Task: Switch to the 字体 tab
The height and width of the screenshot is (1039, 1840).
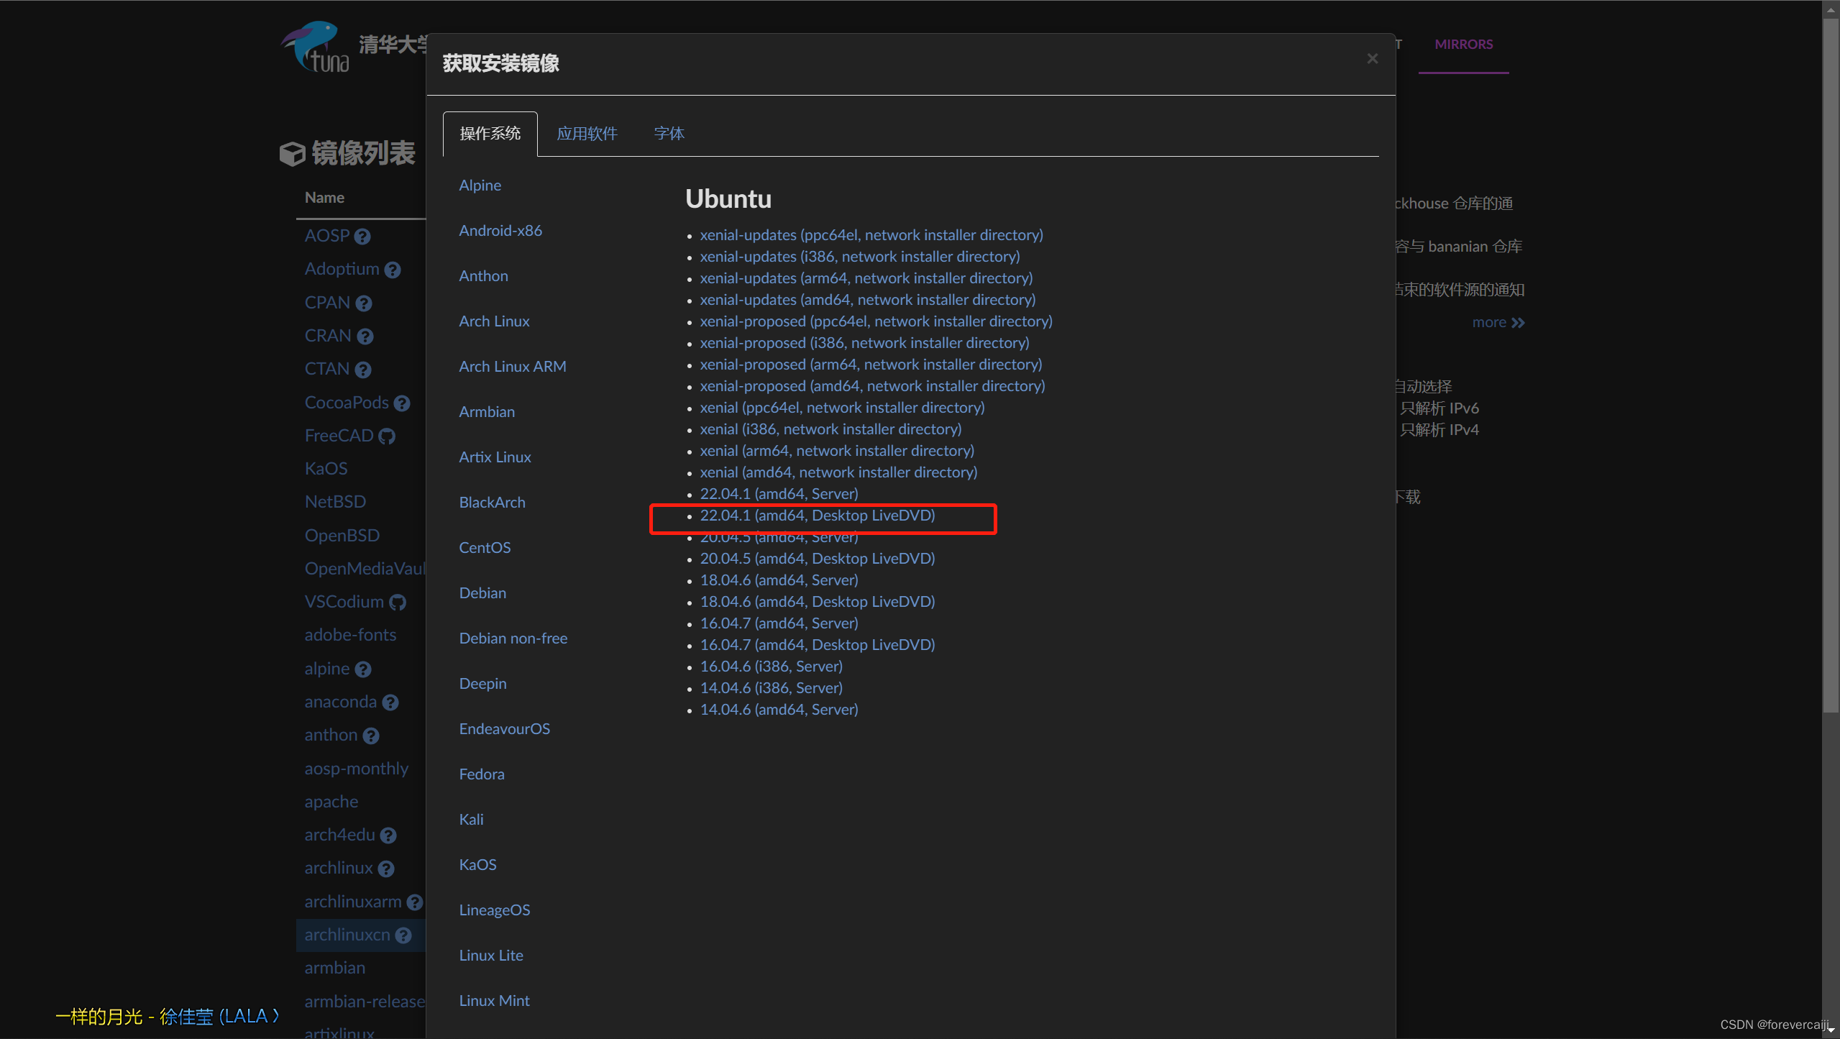Action: point(669,134)
